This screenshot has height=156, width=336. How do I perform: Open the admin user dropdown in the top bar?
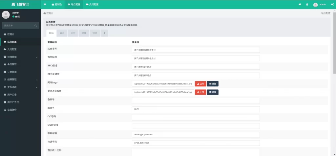[x=320, y=5]
